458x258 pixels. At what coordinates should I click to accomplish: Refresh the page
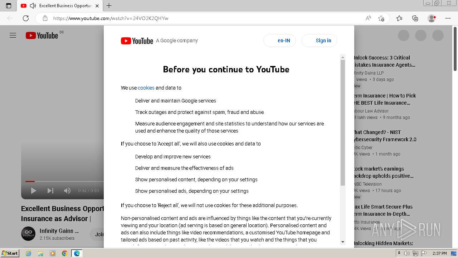26,18
